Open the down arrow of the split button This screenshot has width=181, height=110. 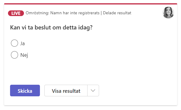[x=93, y=90]
